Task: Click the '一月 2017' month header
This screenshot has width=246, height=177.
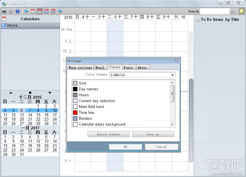Action: [30, 128]
